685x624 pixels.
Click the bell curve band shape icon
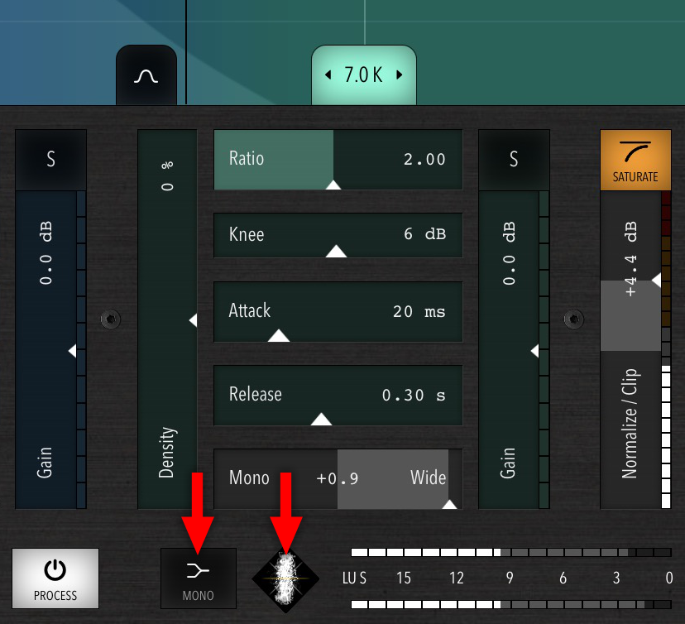(x=146, y=75)
